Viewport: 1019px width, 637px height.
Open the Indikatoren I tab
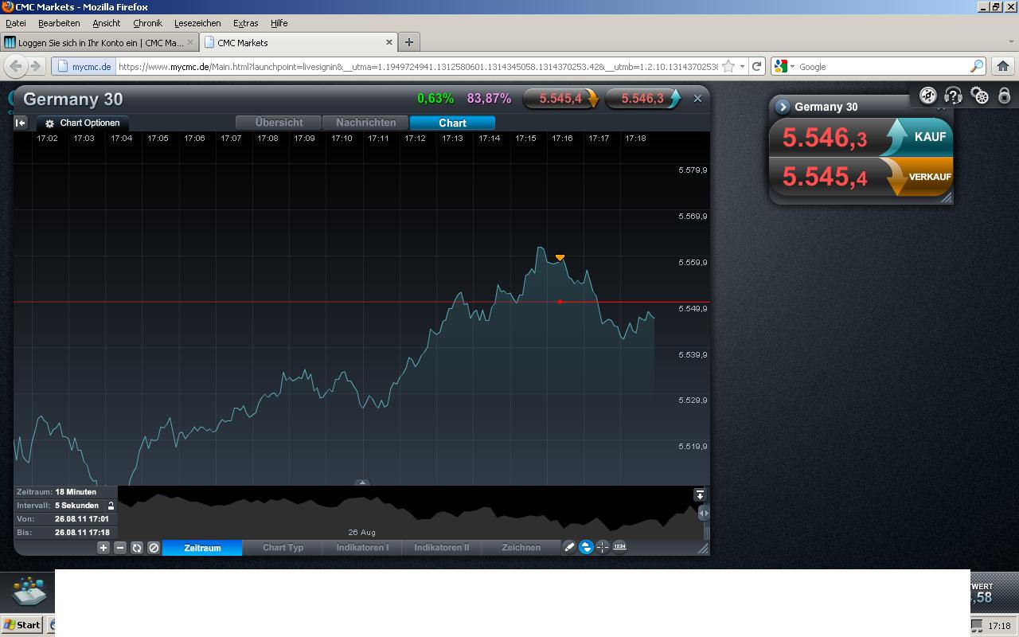[x=362, y=548]
